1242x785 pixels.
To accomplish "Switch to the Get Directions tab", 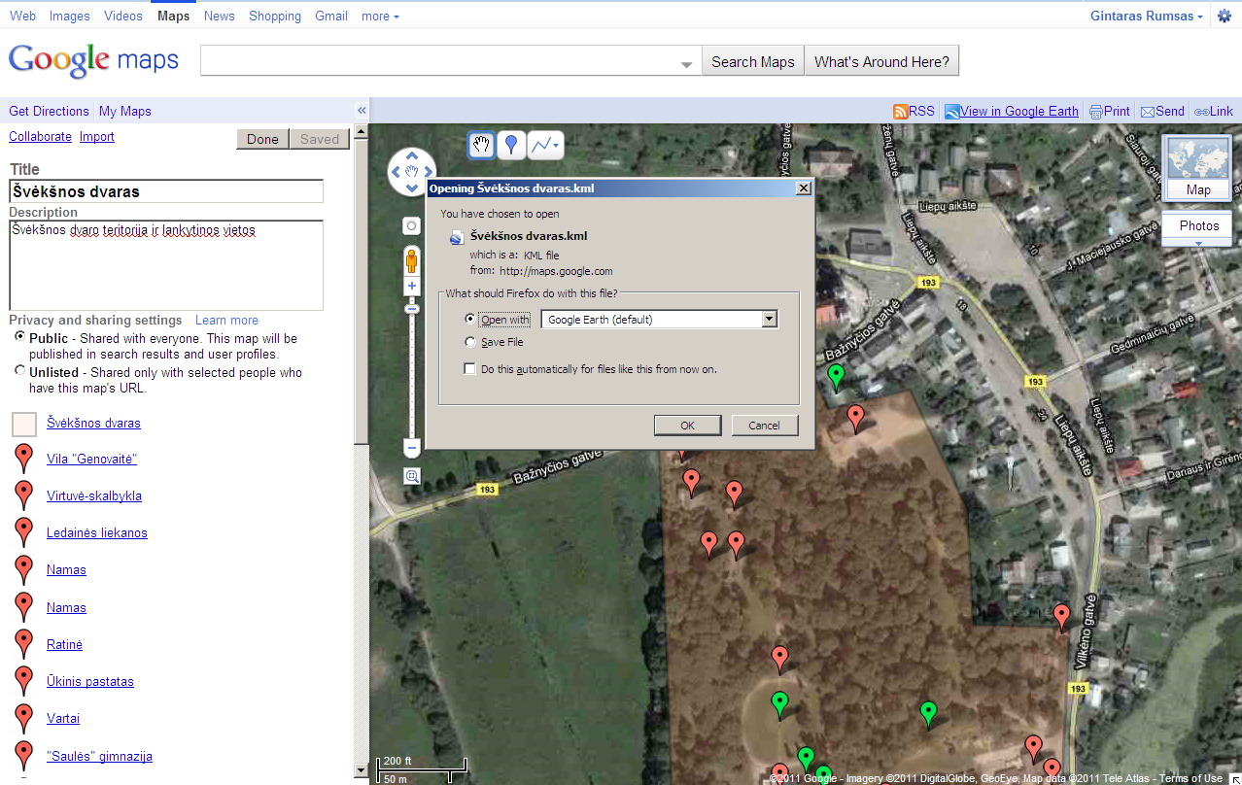I will (49, 111).
